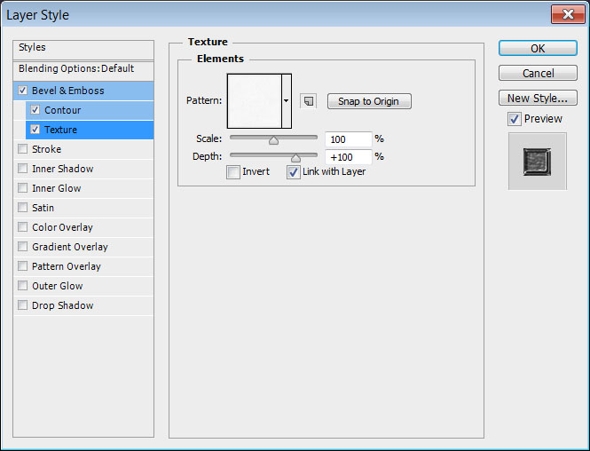Select the Gradient Overlay effect label

[x=70, y=247]
